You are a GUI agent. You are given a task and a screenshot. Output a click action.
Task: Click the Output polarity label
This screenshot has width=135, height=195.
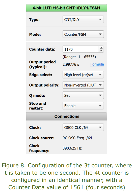44,85
